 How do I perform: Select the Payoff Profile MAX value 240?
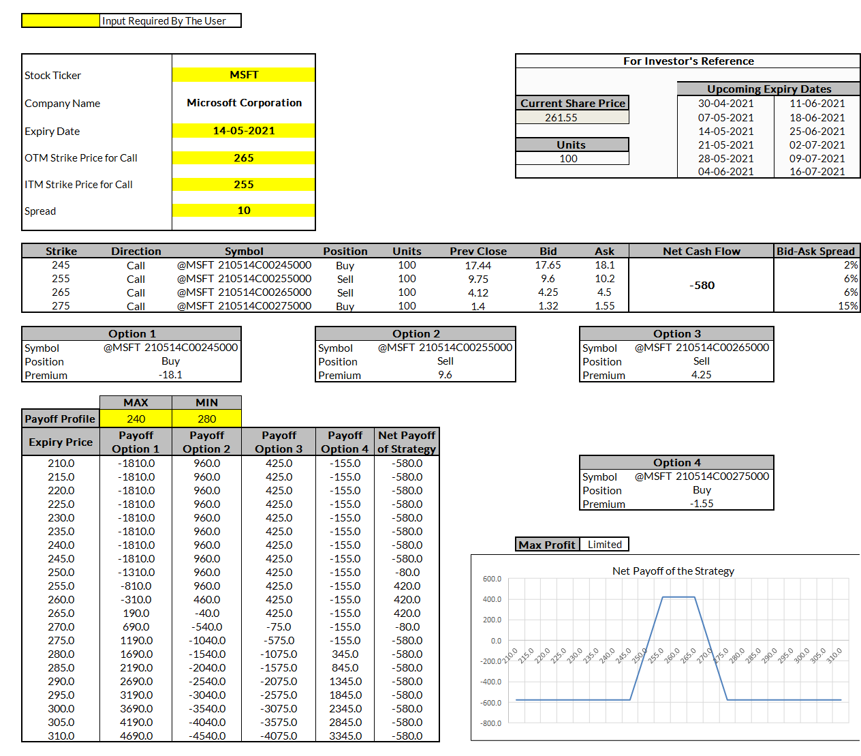(136, 419)
